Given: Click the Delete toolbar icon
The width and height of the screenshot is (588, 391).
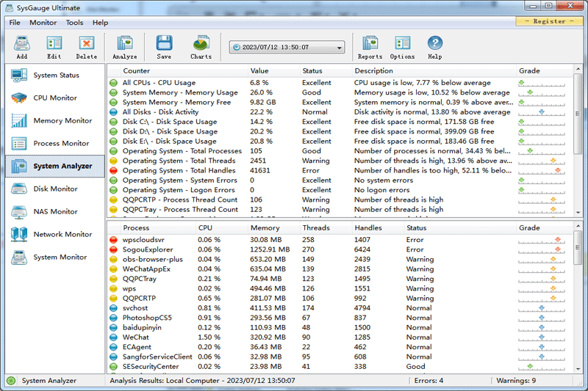Looking at the screenshot, I should (86, 46).
